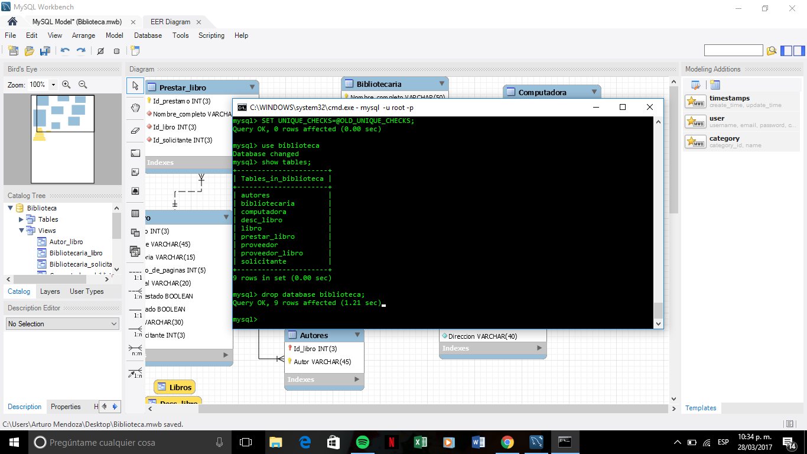Viewport: 807px width, 454px height.
Task: Choose the n:m relationship tool
Action: [135, 351]
